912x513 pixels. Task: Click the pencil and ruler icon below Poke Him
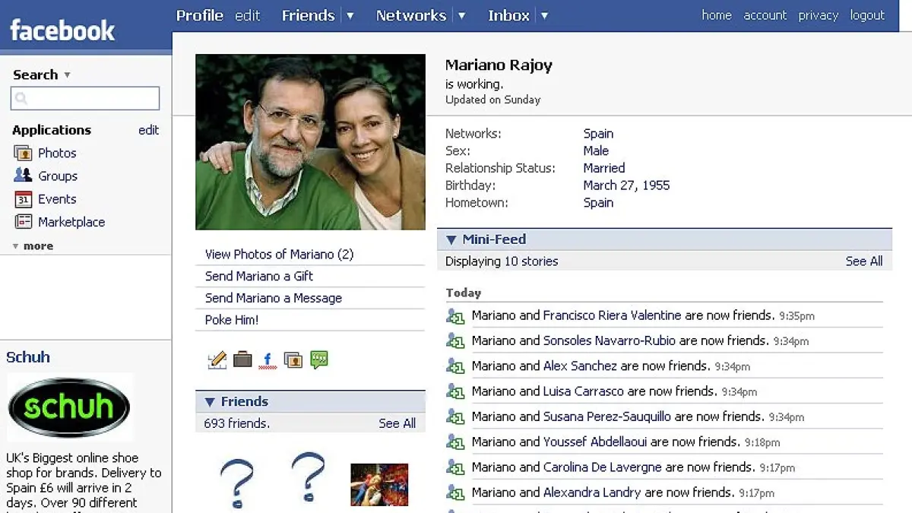point(217,360)
